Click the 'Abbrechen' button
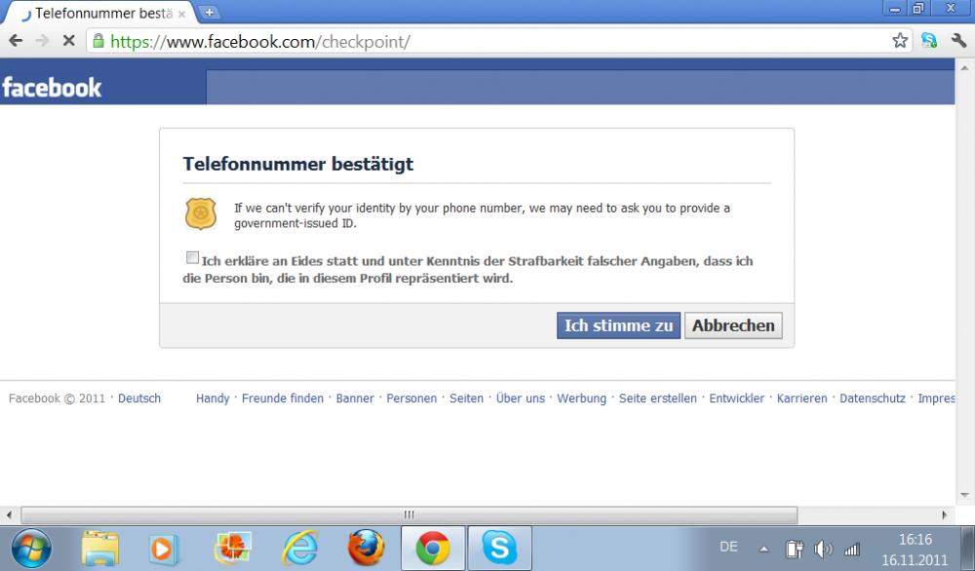 tap(733, 325)
